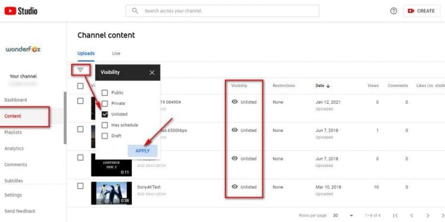The height and width of the screenshot is (222, 445).
Task: Uncheck the Unlisted visibility option
Action: [x=104, y=114]
